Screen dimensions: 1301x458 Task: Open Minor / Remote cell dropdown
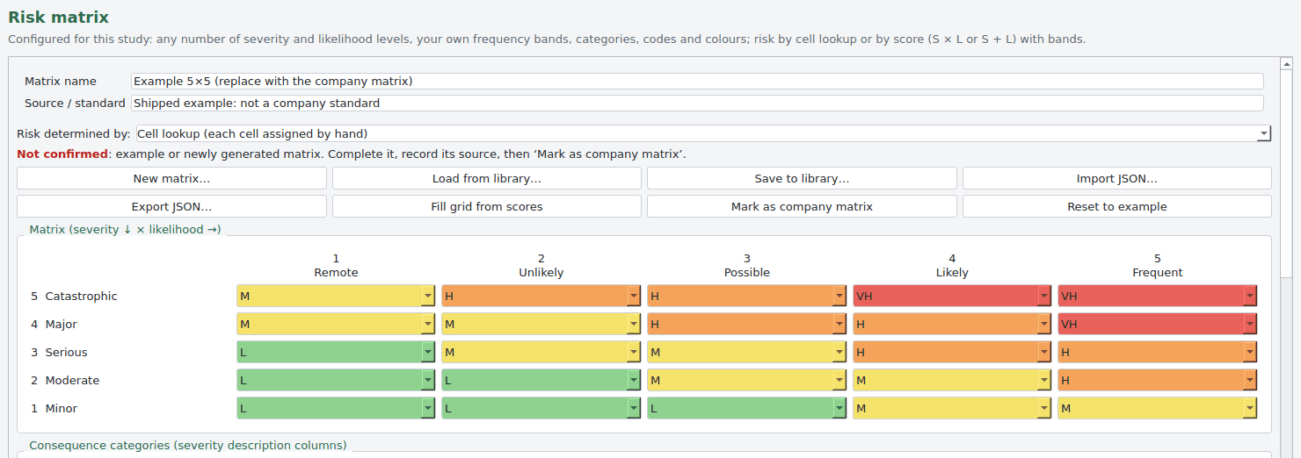[336, 408]
